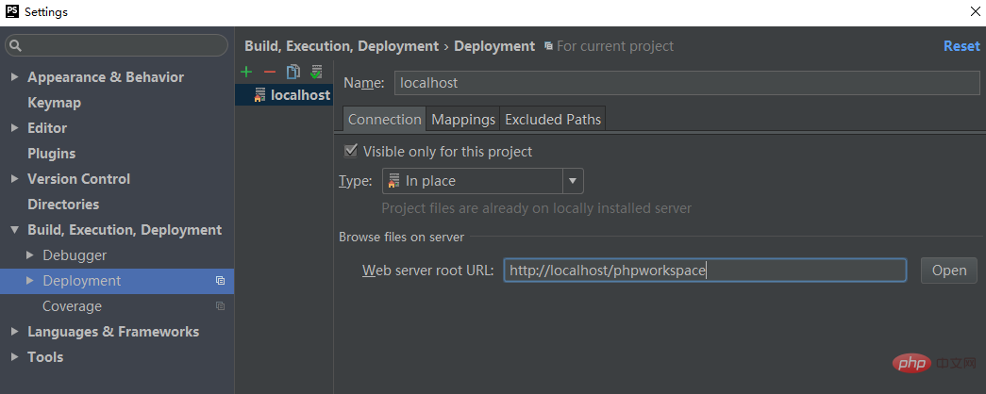Click the Web server root URL field

click(x=704, y=271)
